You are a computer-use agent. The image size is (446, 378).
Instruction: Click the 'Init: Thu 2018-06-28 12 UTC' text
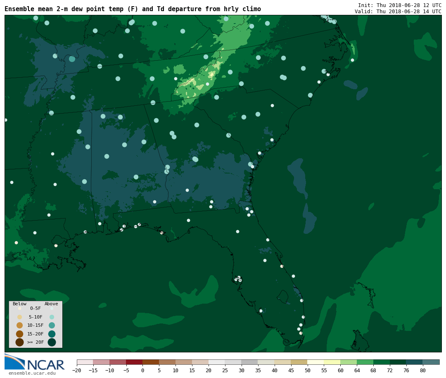coord(400,5)
